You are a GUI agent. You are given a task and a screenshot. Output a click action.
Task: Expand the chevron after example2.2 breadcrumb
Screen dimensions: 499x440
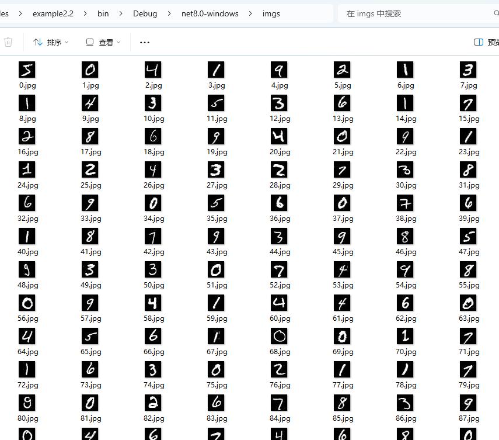coord(85,13)
